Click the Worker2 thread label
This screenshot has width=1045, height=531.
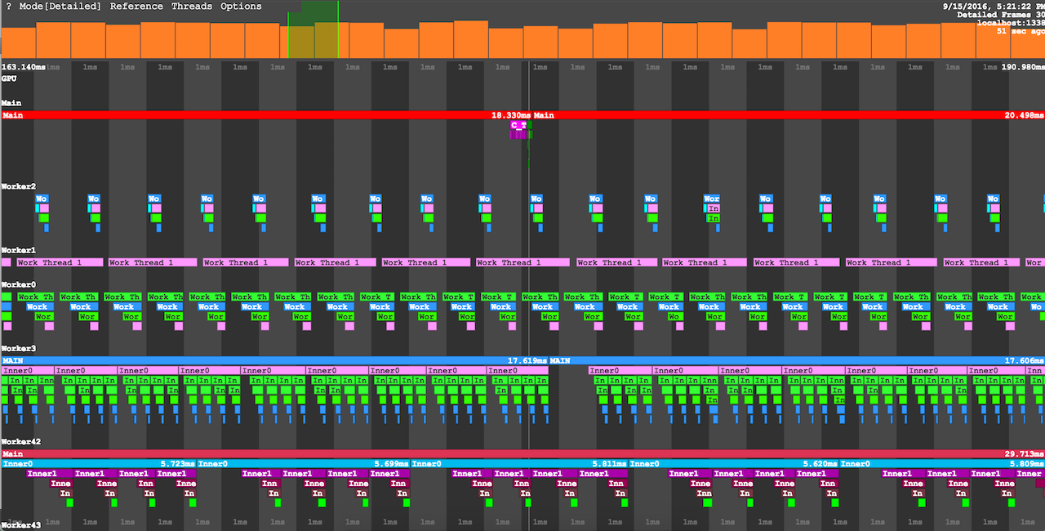[x=18, y=187]
